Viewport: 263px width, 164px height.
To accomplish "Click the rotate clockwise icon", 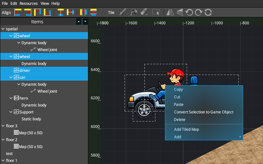I will click(x=199, y=12).
